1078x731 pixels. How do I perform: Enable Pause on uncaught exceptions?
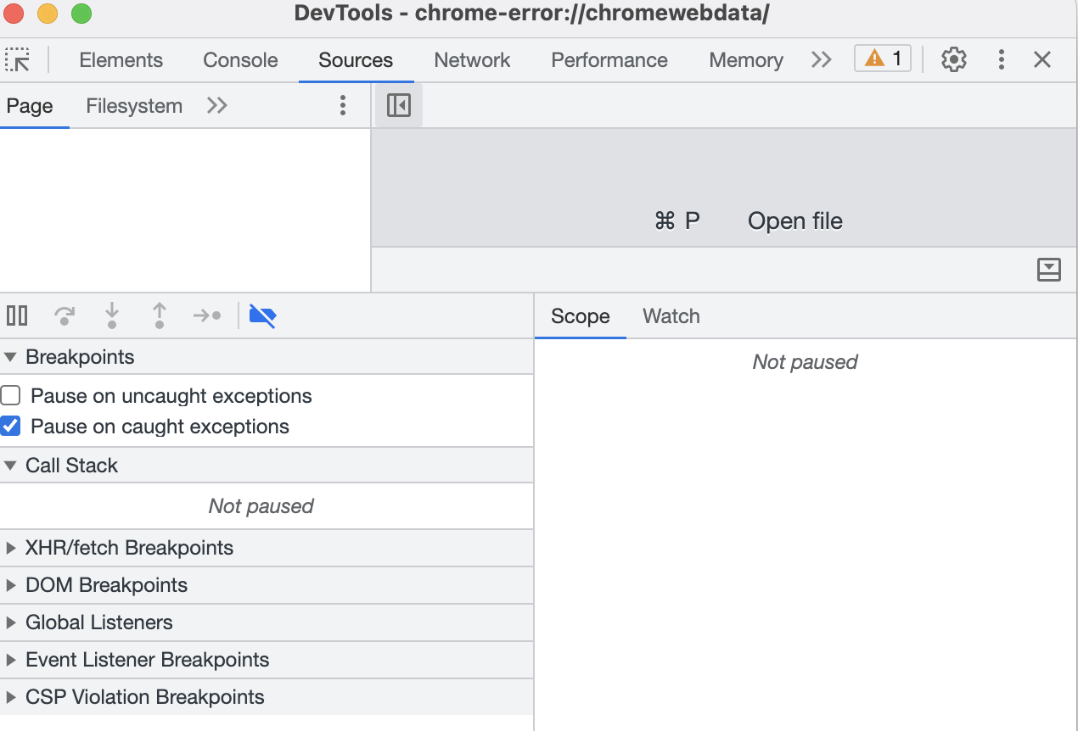click(10, 395)
